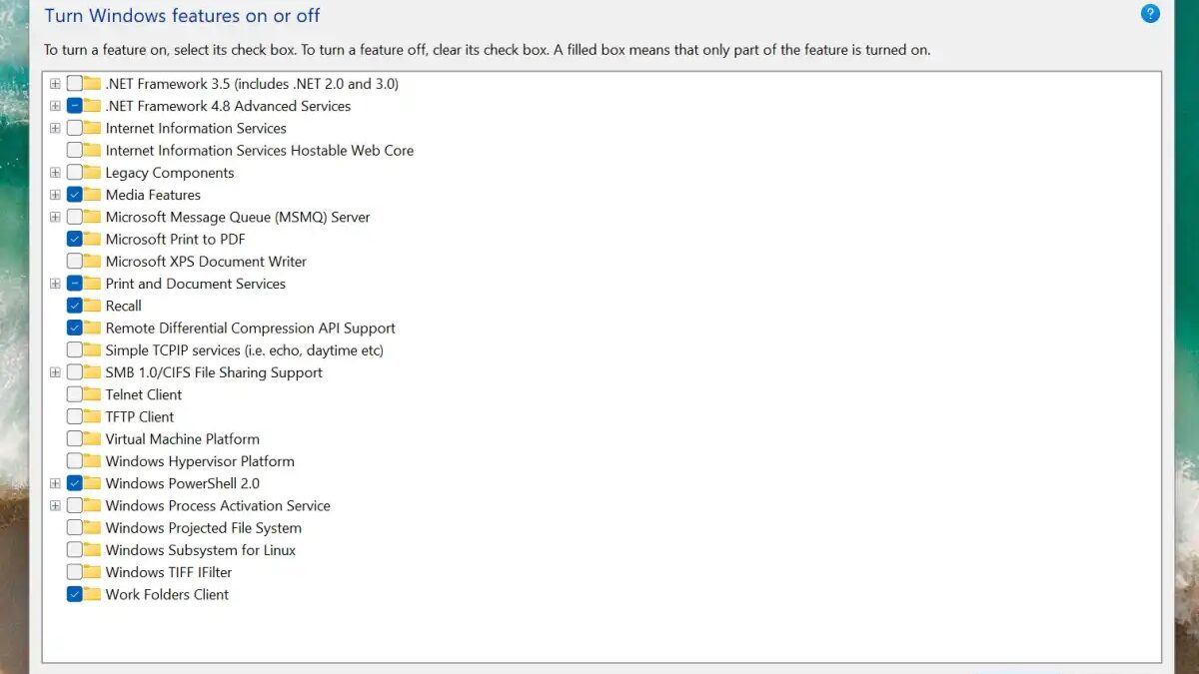Select the Microsoft XPS Document Writer entry
This screenshot has width=1199, height=674.
coord(206,261)
